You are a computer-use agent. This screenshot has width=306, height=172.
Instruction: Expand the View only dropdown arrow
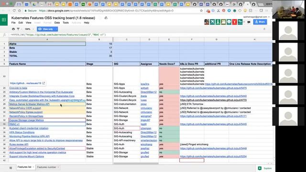click(56, 29)
